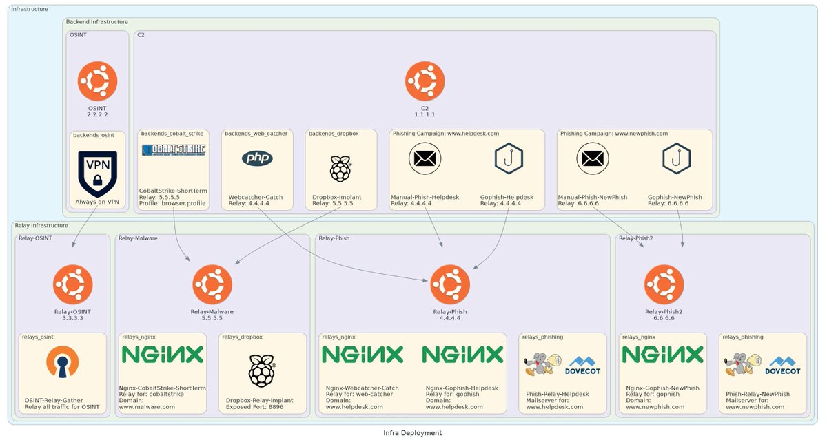The height and width of the screenshot is (440, 827).
Task: Select the Phish-Relay-Helpdesk postfix mouse icon
Action: pyautogui.click(x=542, y=364)
